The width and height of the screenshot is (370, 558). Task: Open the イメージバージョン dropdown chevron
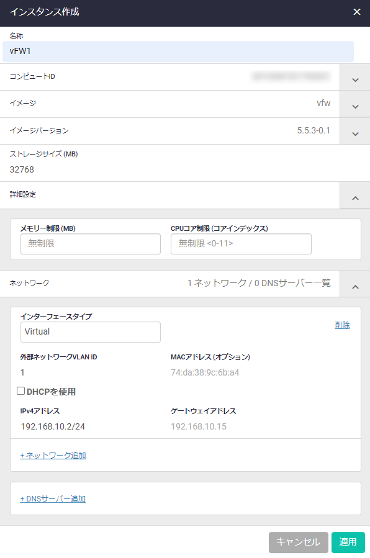(x=355, y=133)
